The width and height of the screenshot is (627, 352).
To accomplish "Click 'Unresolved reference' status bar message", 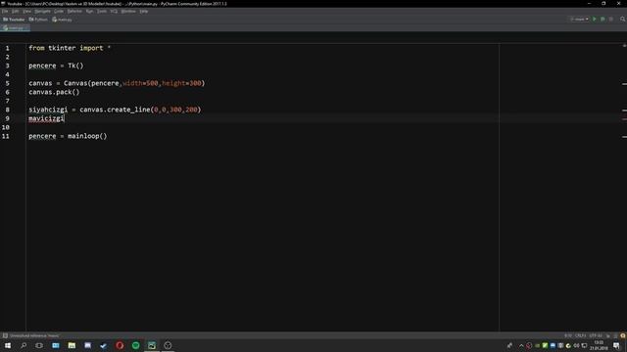I will pyautogui.click(x=34, y=335).
